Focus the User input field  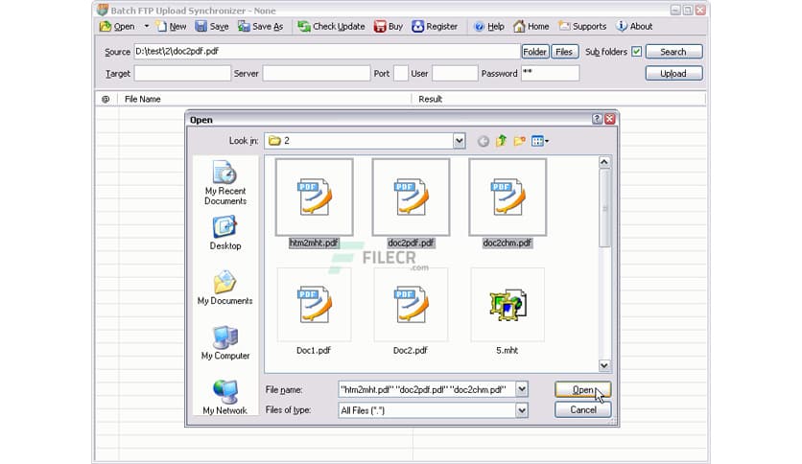[455, 73]
